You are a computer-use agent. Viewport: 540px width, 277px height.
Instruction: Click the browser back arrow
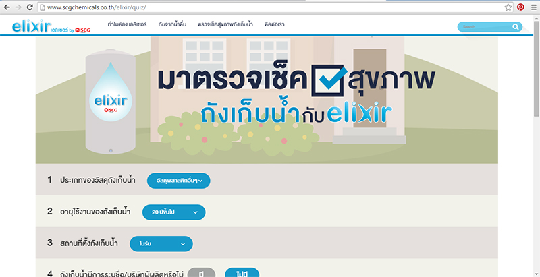[6, 7]
